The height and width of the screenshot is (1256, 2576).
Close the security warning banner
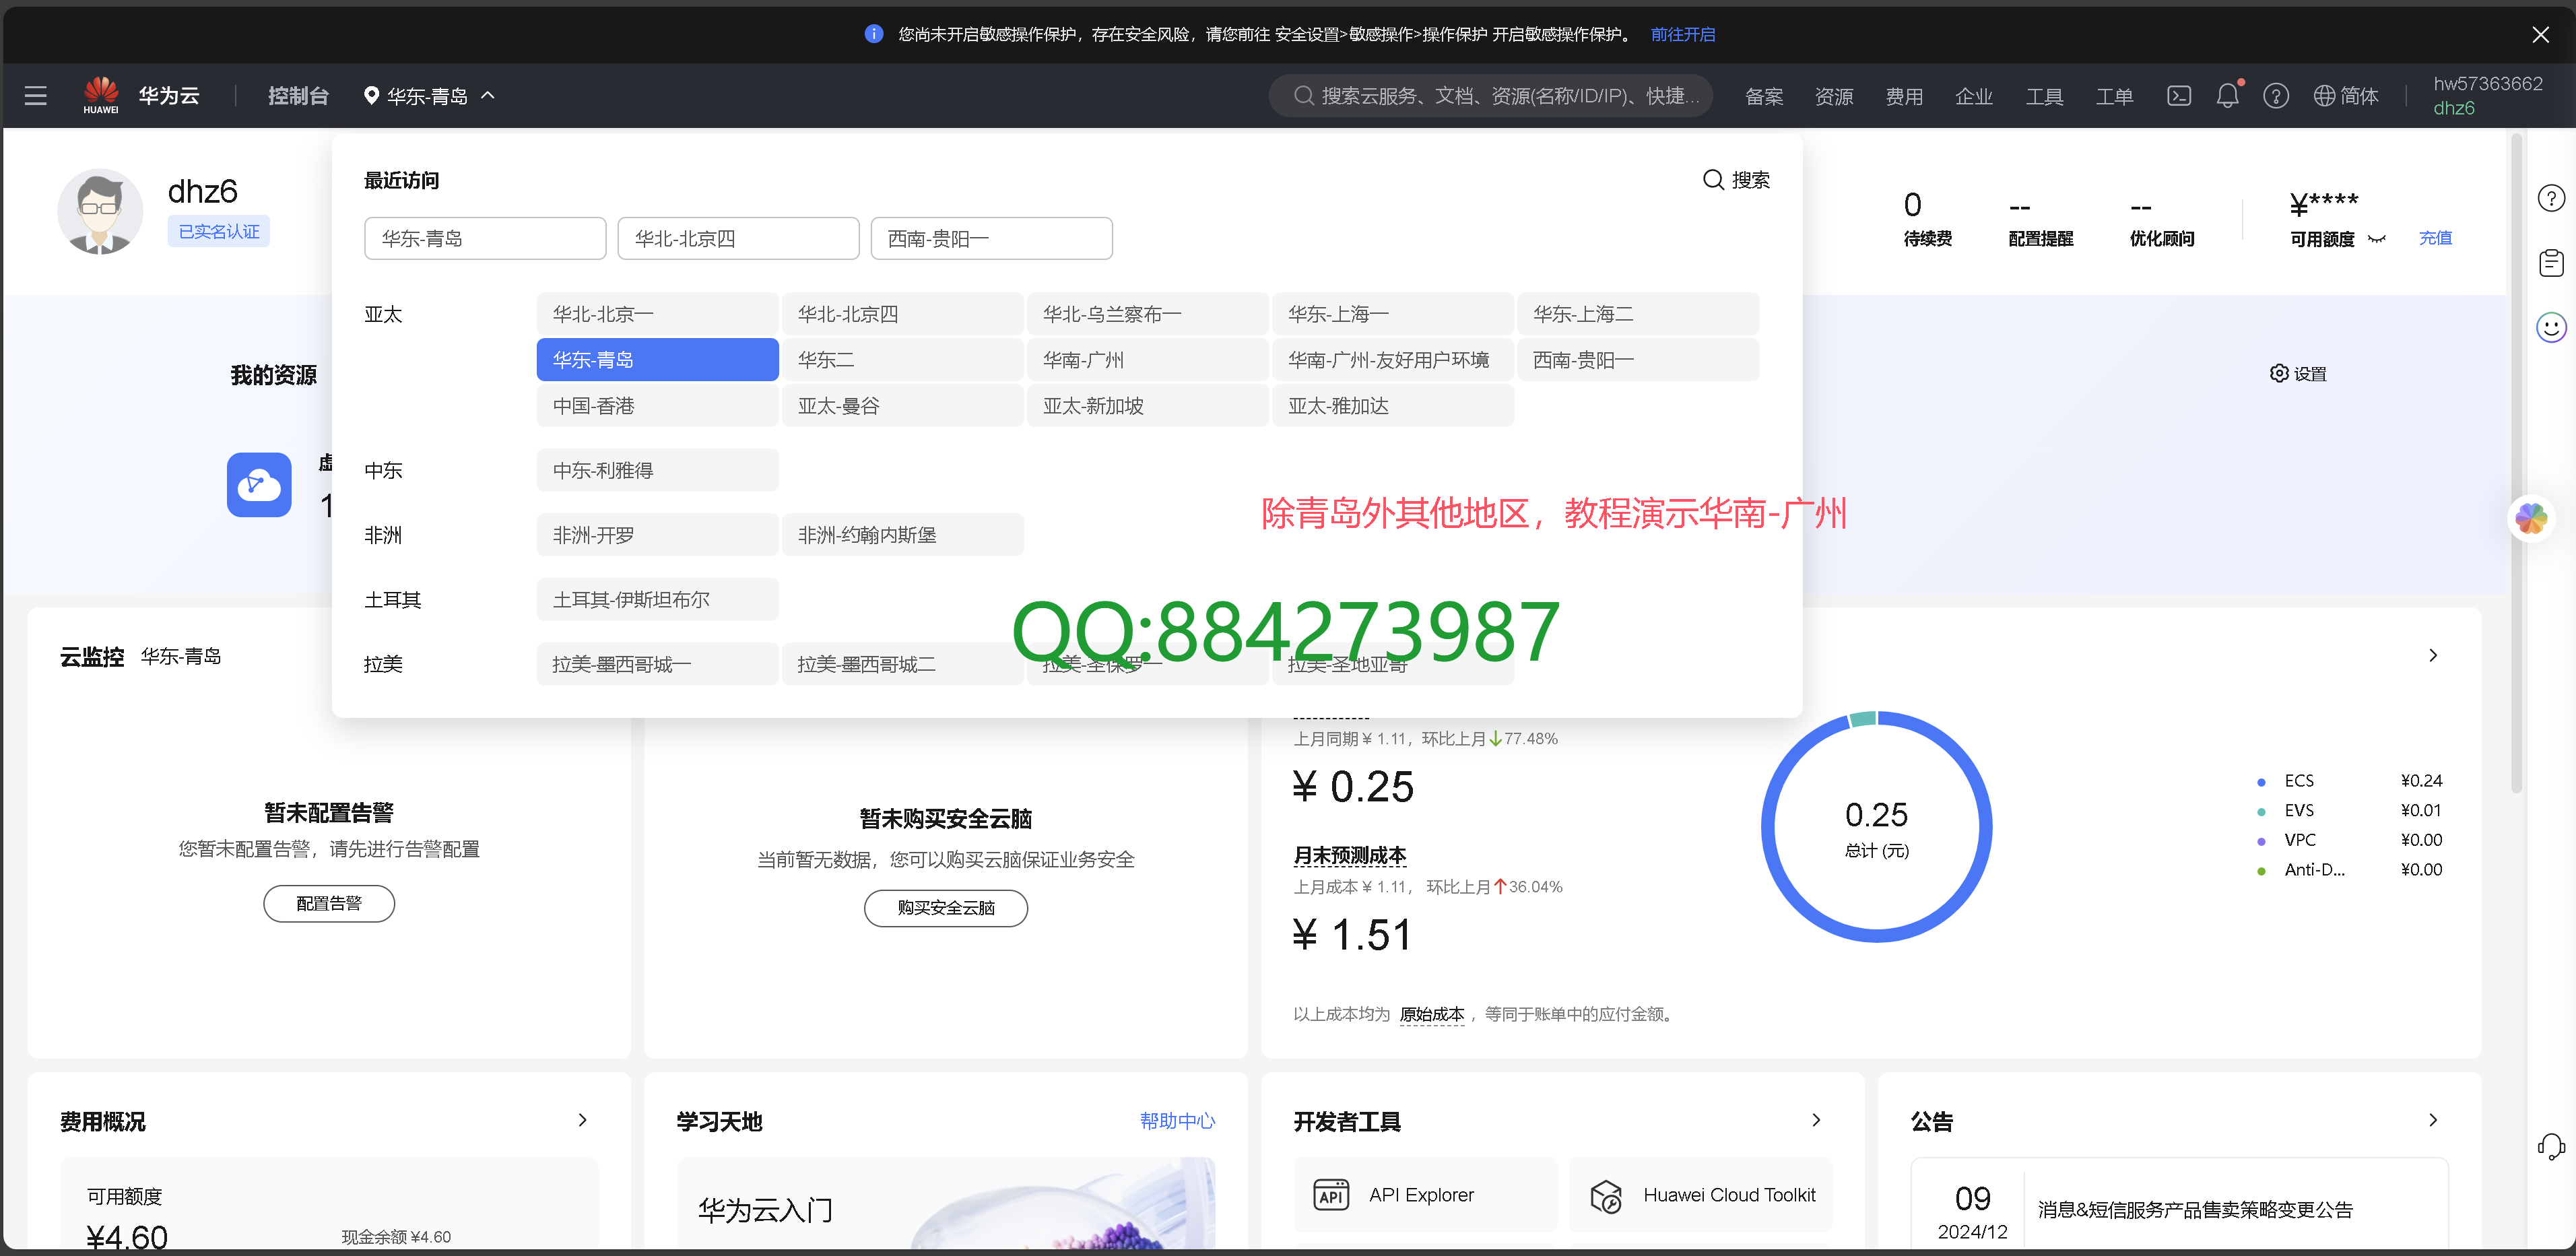coord(2540,34)
